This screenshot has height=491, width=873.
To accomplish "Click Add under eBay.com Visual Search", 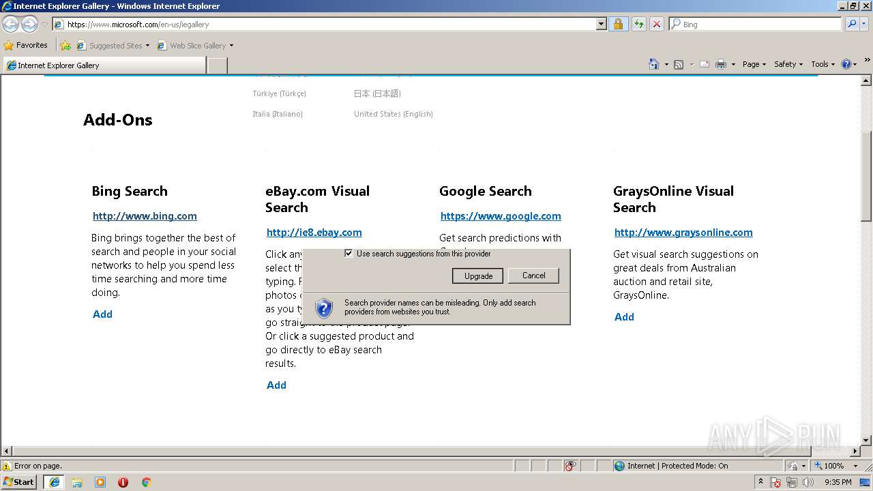I will click(x=276, y=385).
